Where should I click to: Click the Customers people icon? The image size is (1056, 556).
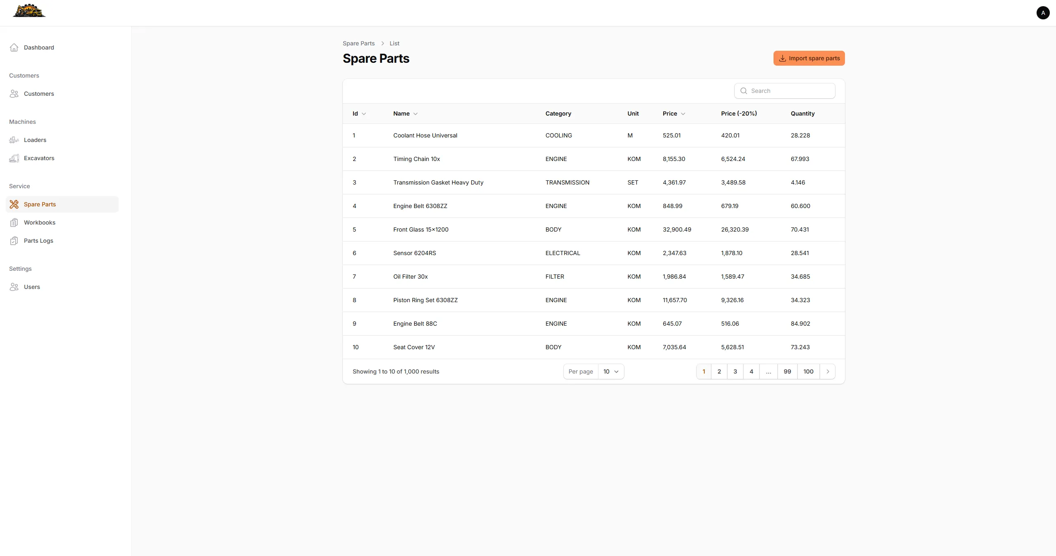coord(14,94)
